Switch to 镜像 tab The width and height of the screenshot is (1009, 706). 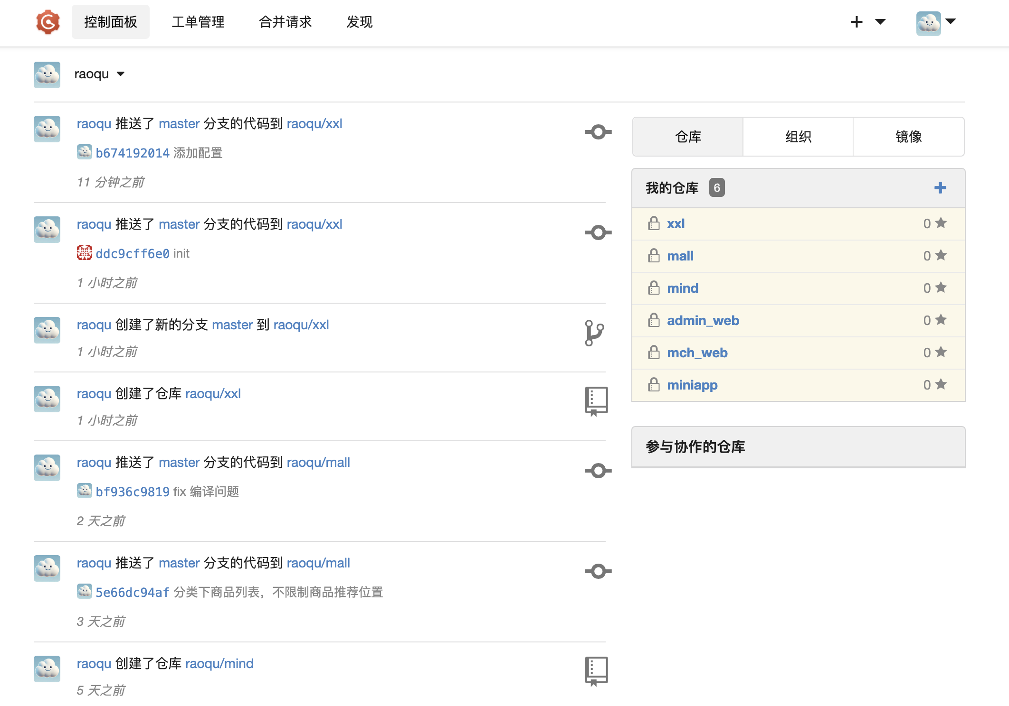tap(908, 137)
